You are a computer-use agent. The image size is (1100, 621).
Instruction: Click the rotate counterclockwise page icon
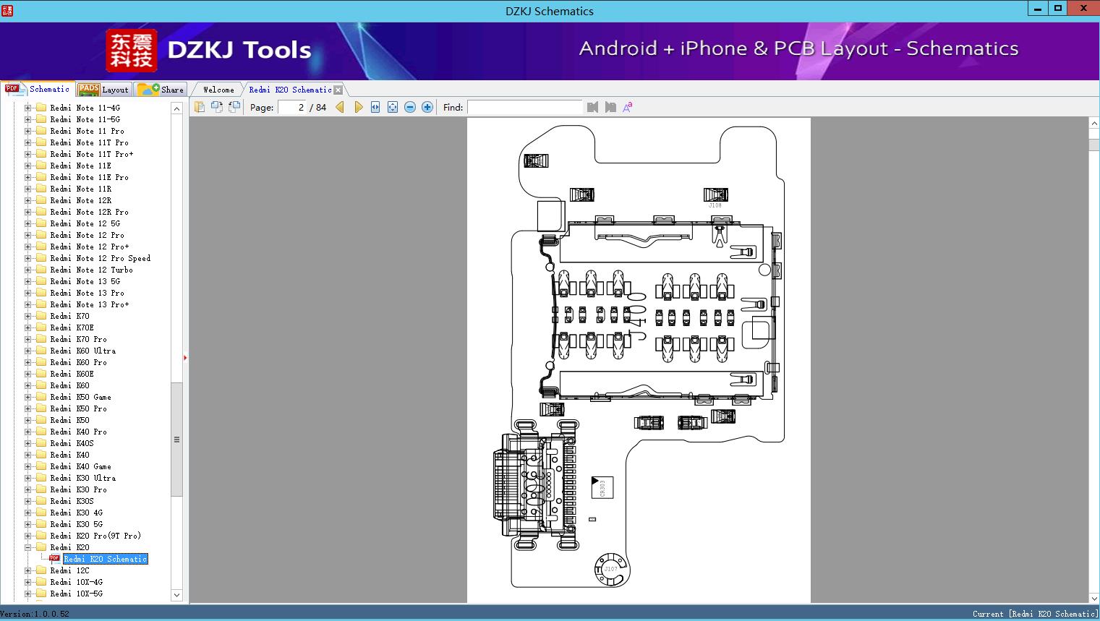(217, 107)
